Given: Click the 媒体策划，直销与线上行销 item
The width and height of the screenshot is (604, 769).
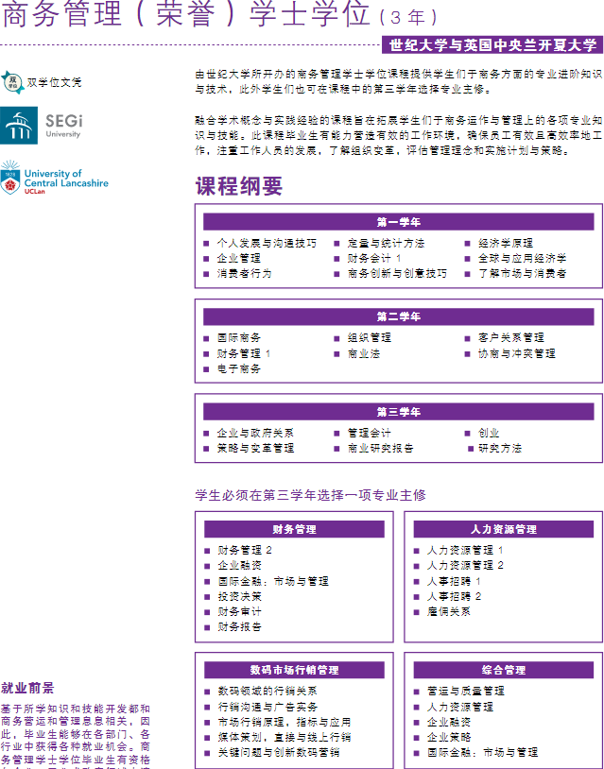Looking at the screenshot, I should click(x=284, y=737).
